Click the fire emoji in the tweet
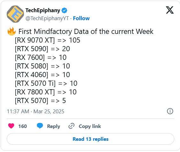The image size is (180, 152). coord(11,31)
